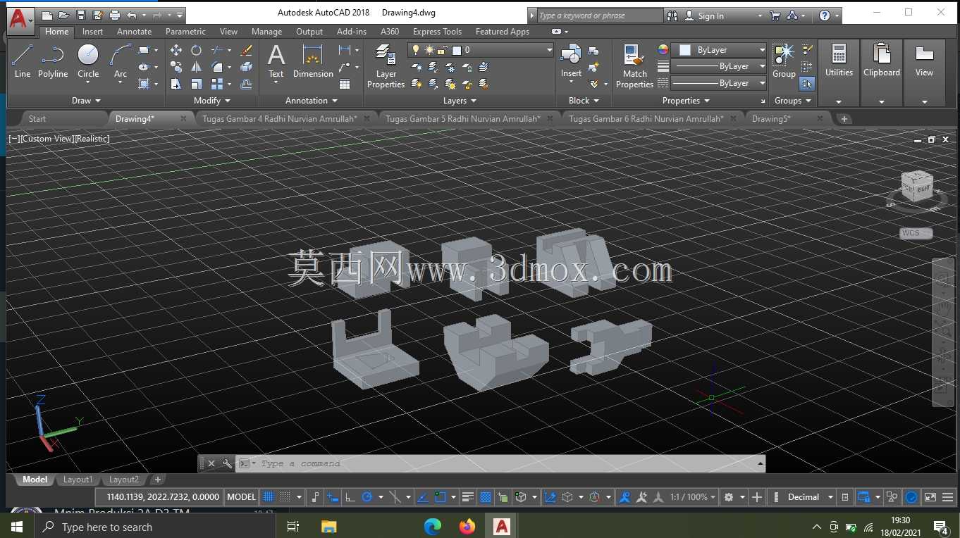Click the object color wheel icon
This screenshot has height=538, width=960.
pos(663,50)
